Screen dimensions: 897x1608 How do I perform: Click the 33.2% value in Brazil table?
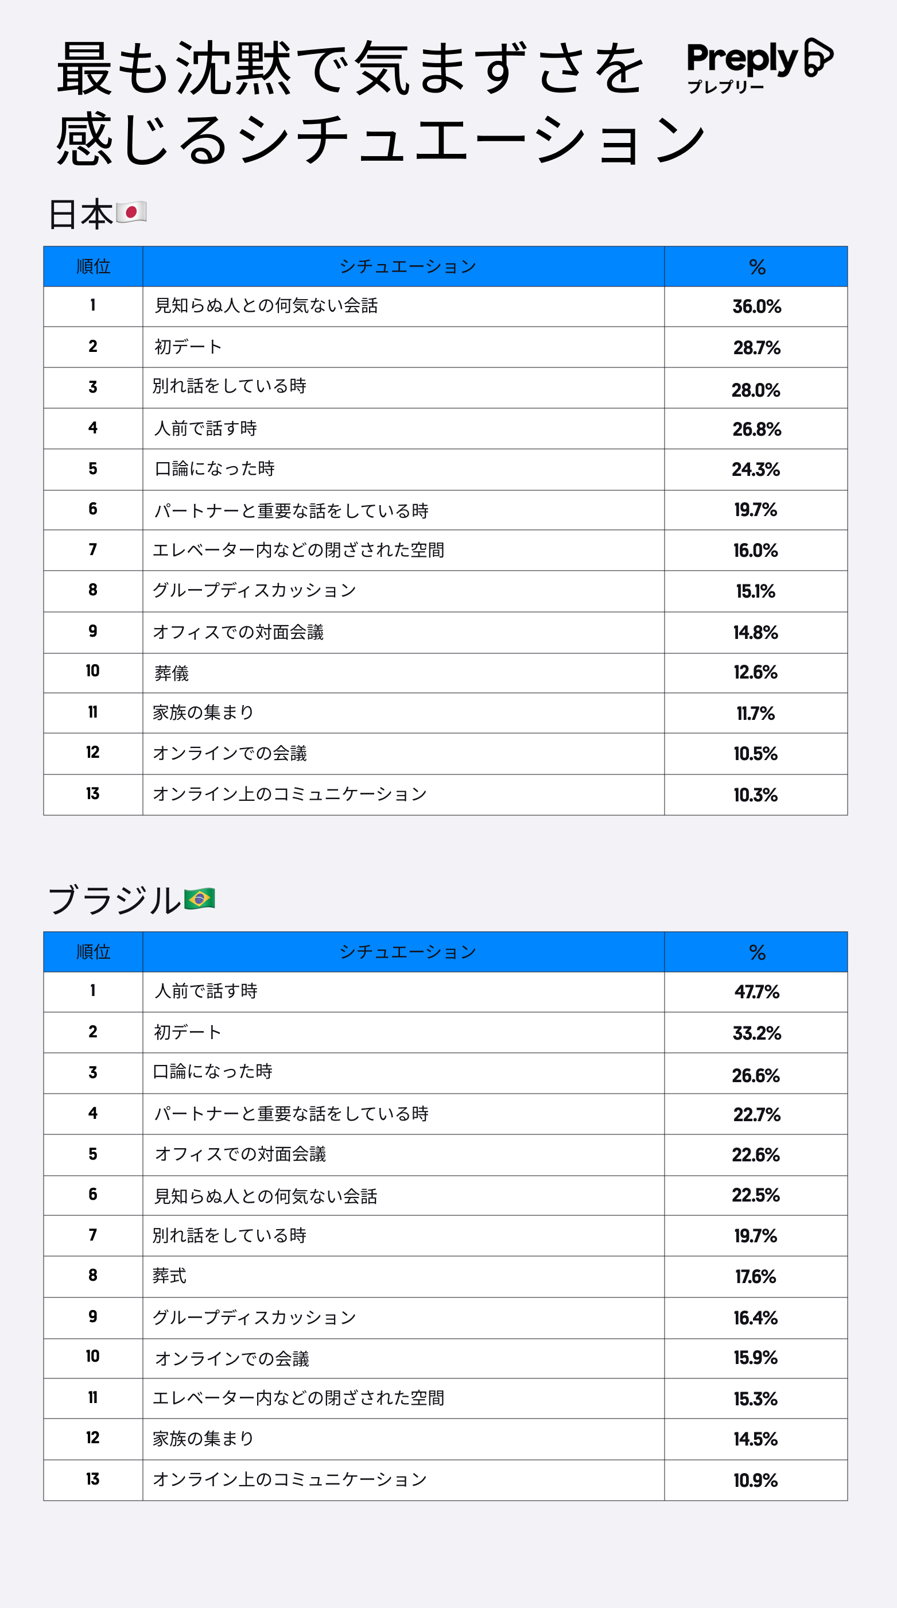click(x=756, y=1033)
